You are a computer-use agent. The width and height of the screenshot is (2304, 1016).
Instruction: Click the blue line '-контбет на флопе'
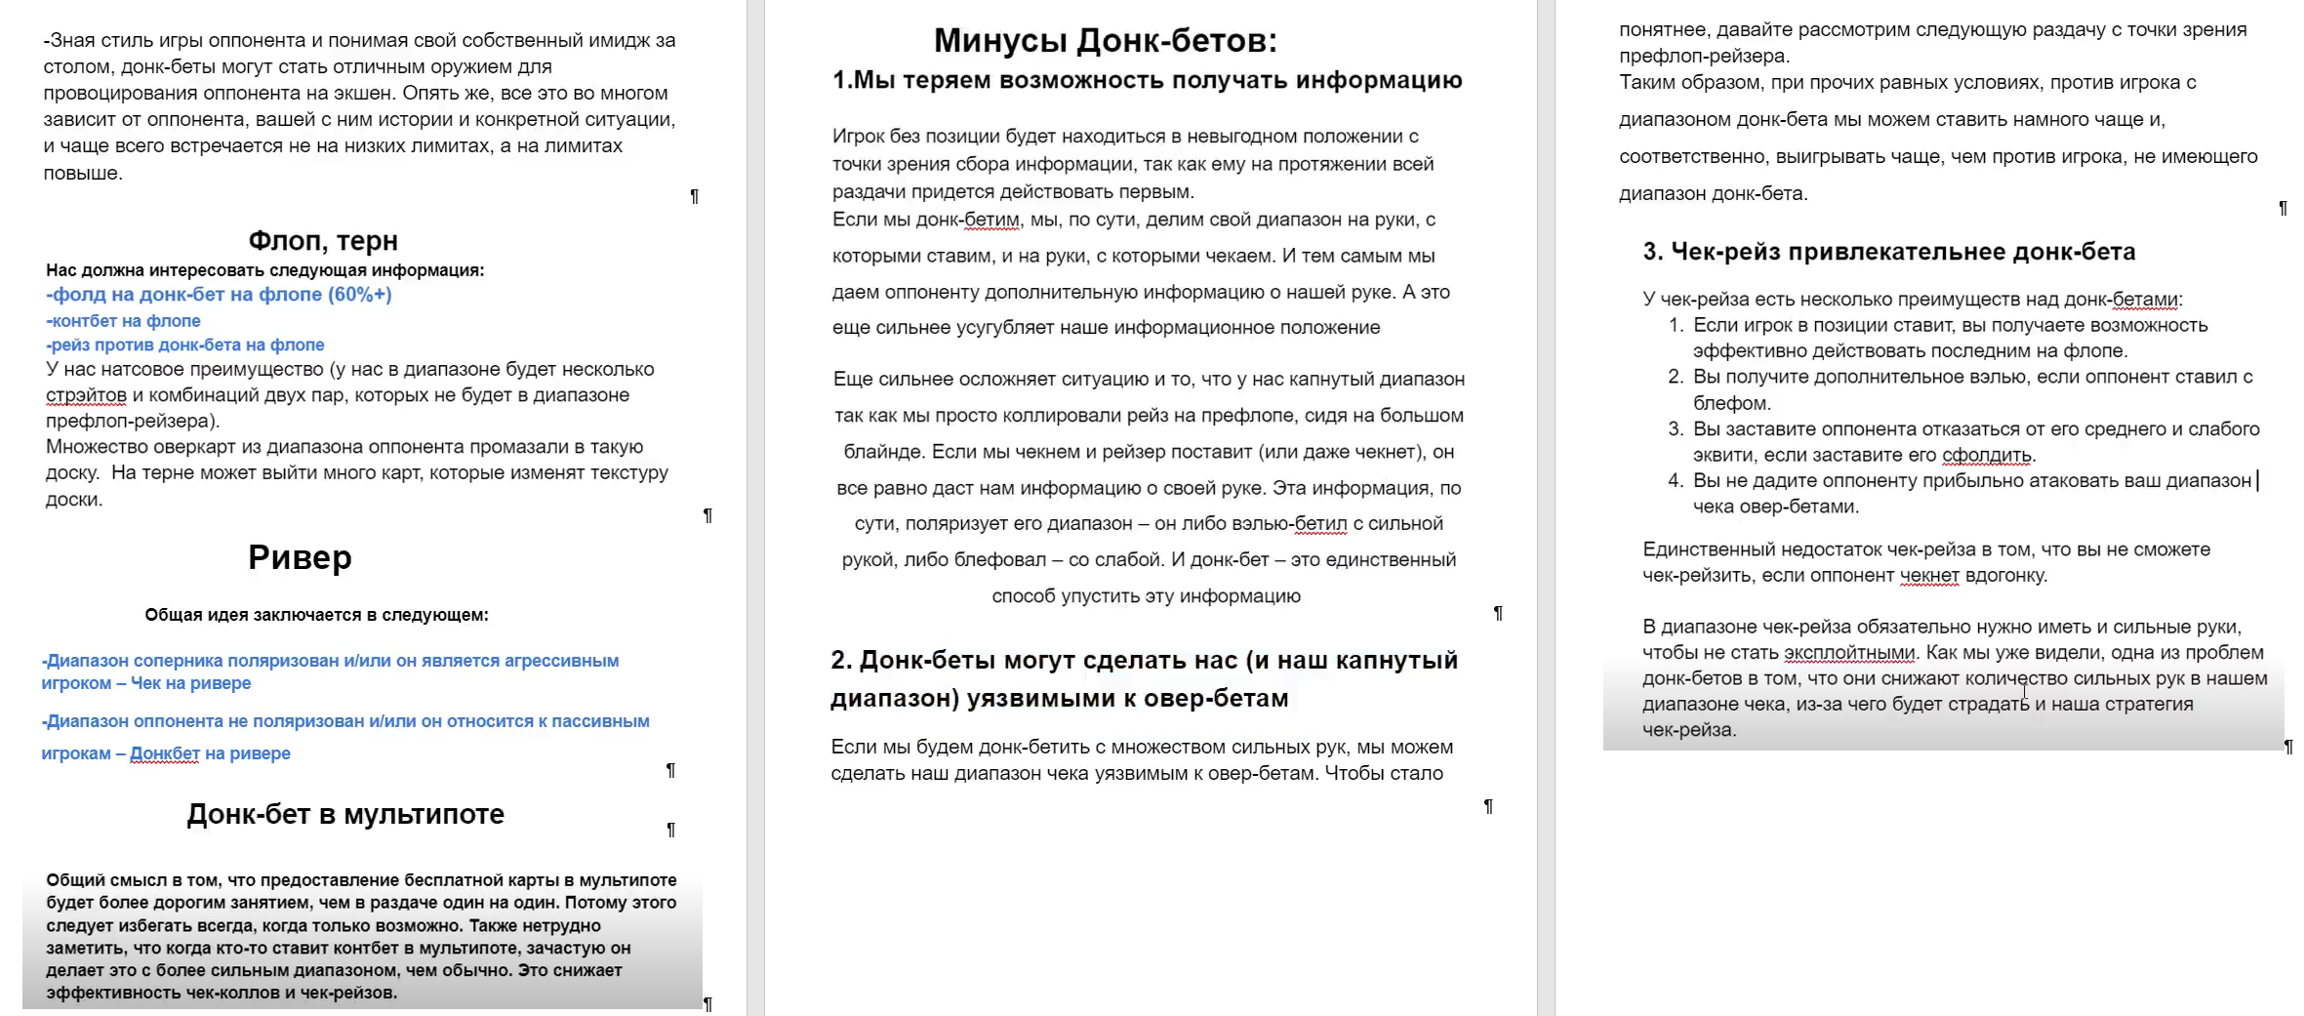tap(123, 321)
